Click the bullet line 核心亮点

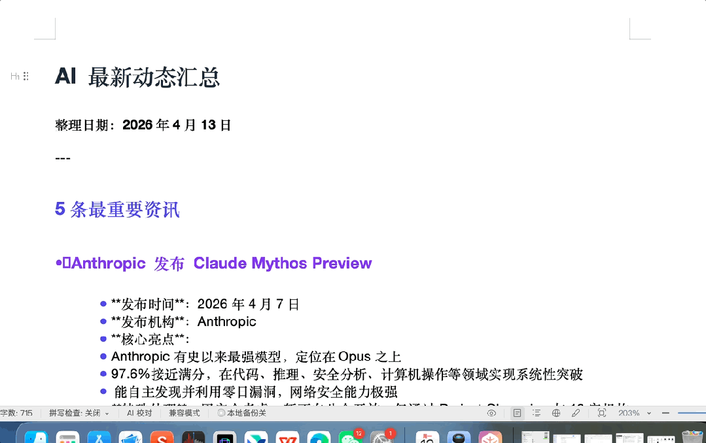tap(150, 340)
